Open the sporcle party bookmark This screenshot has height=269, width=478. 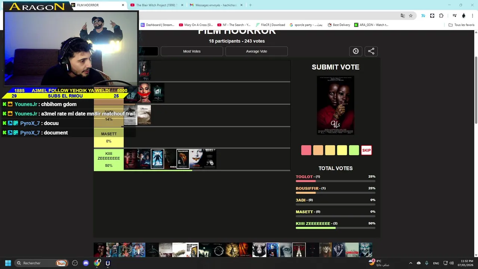click(x=306, y=25)
